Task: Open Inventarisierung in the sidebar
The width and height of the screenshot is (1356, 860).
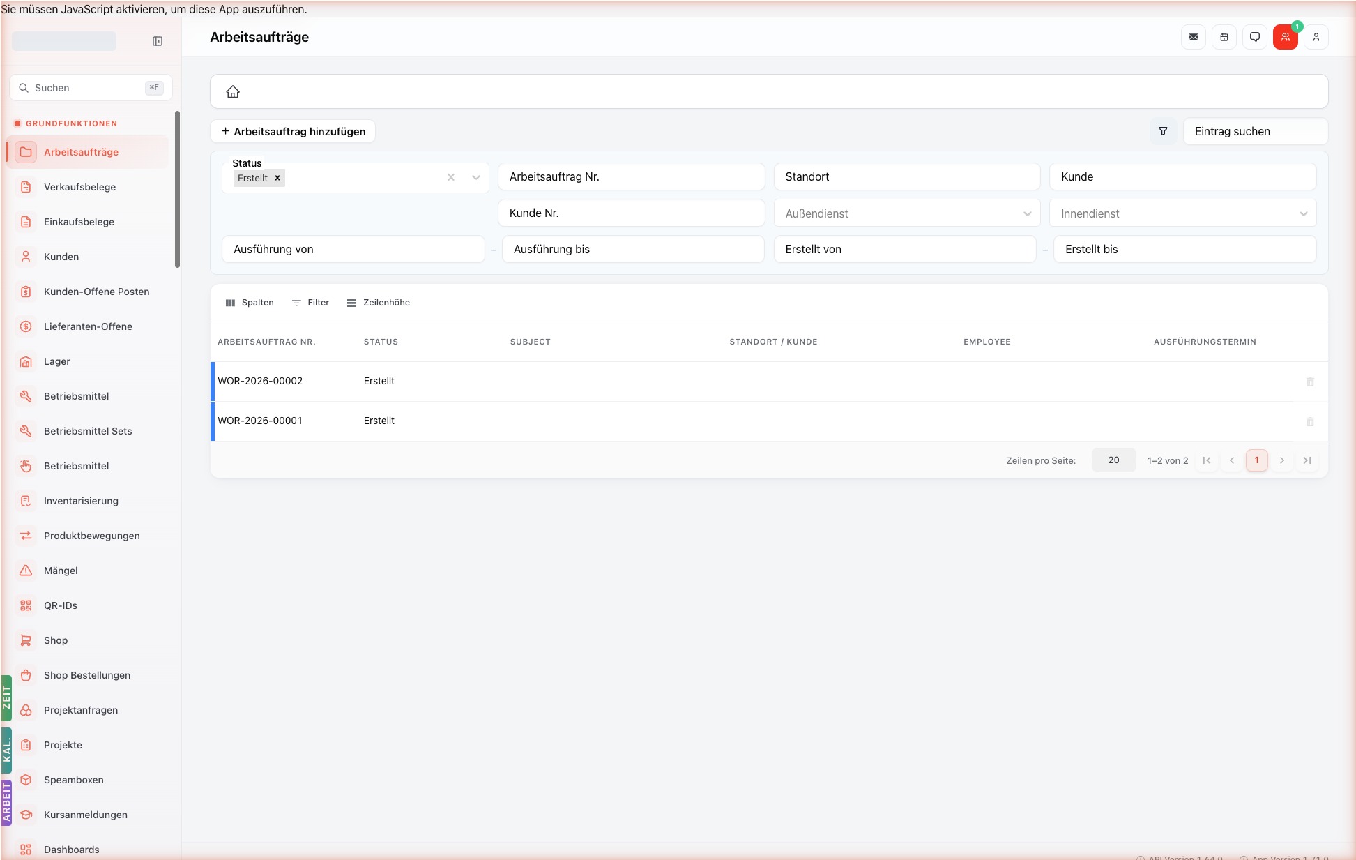Action: [88, 501]
